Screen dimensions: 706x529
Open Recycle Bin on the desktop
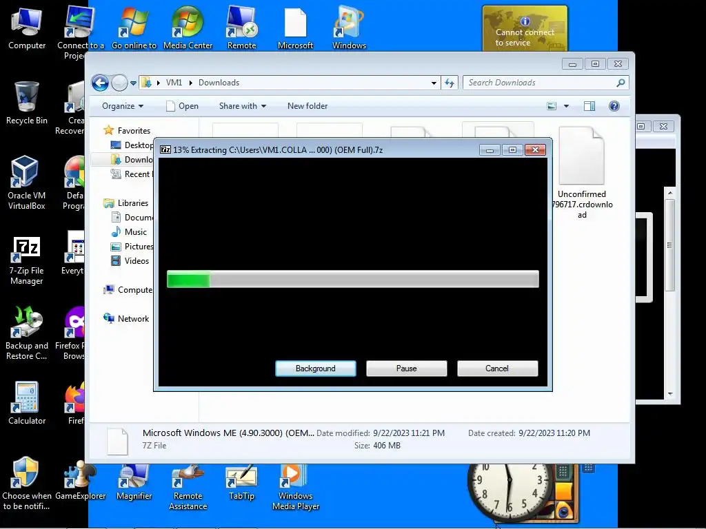(x=27, y=103)
